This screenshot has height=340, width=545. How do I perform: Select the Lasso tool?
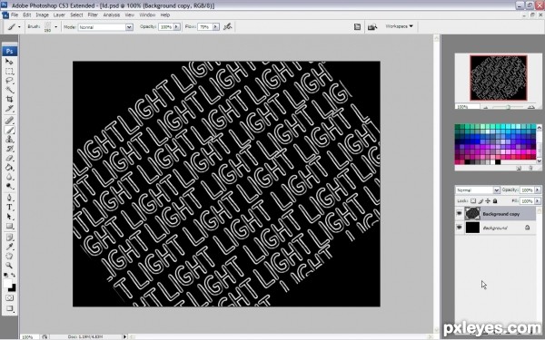(x=9, y=81)
